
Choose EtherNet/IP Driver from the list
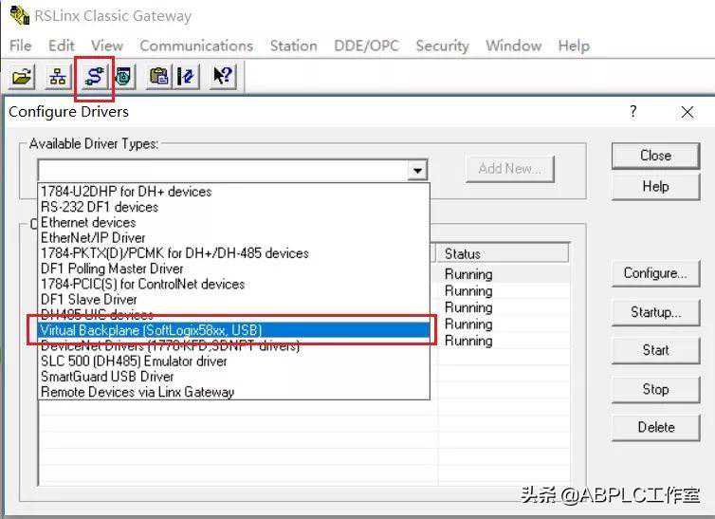click(93, 238)
